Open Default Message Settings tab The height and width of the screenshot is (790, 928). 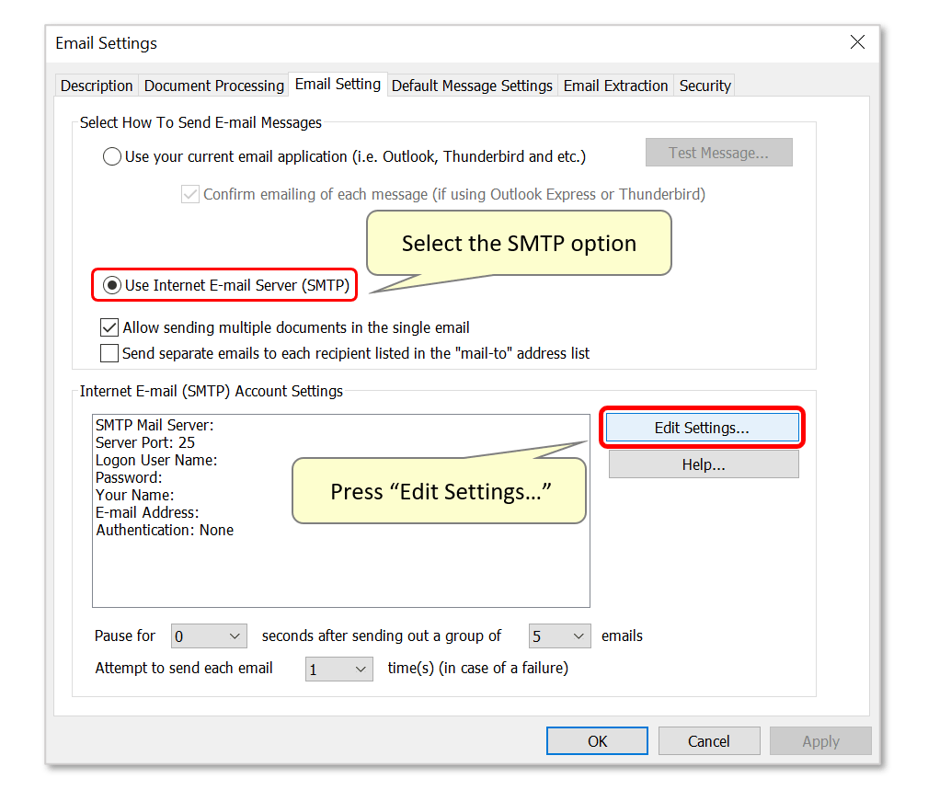tap(472, 85)
